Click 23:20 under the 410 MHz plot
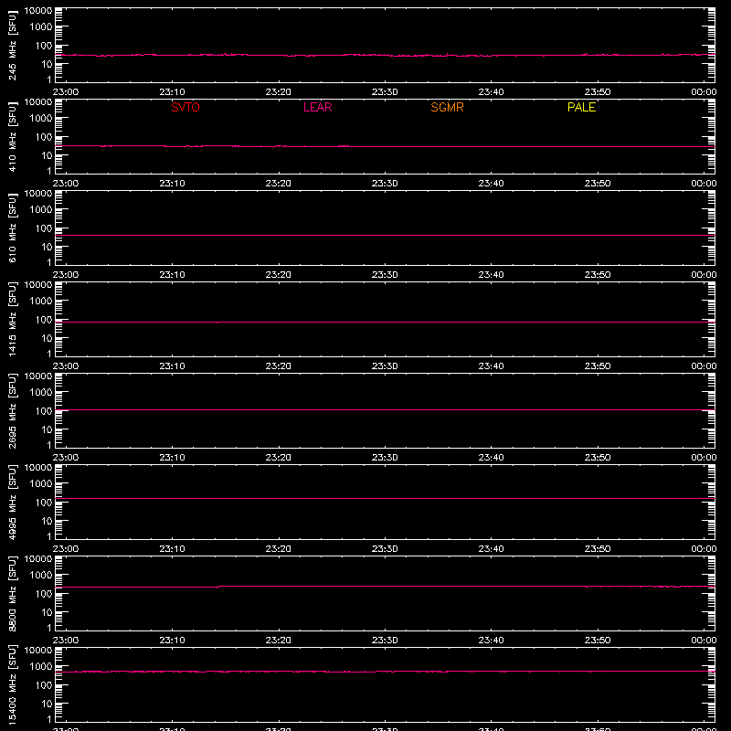The height and width of the screenshot is (731, 731). coord(279,184)
